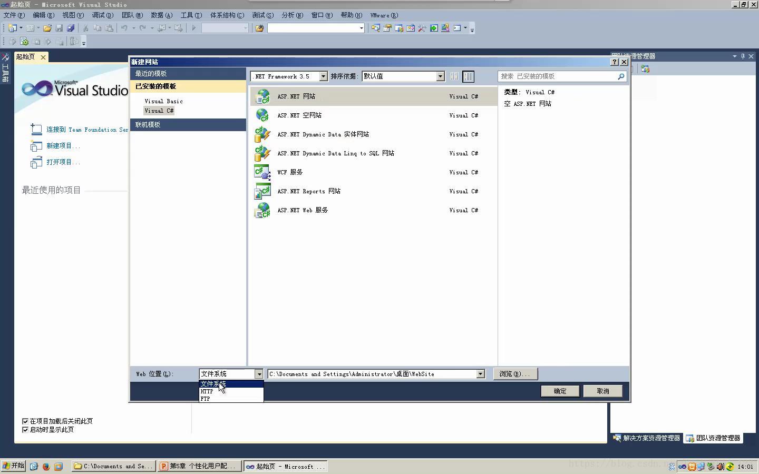Click the Copy toolbar icon

(x=98, y=28)
